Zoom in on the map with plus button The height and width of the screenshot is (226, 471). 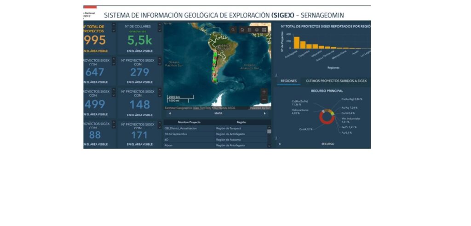264,92
